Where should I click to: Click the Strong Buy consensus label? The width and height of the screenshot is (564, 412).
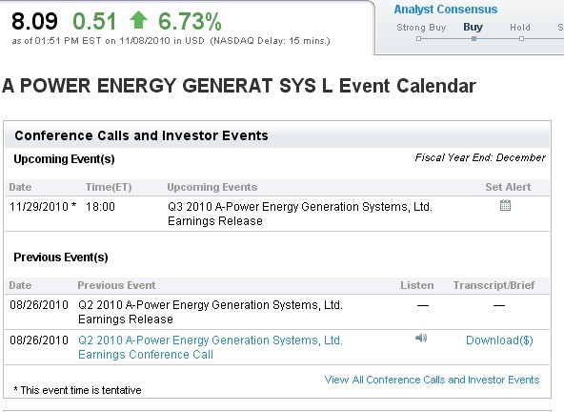(421, 28)
